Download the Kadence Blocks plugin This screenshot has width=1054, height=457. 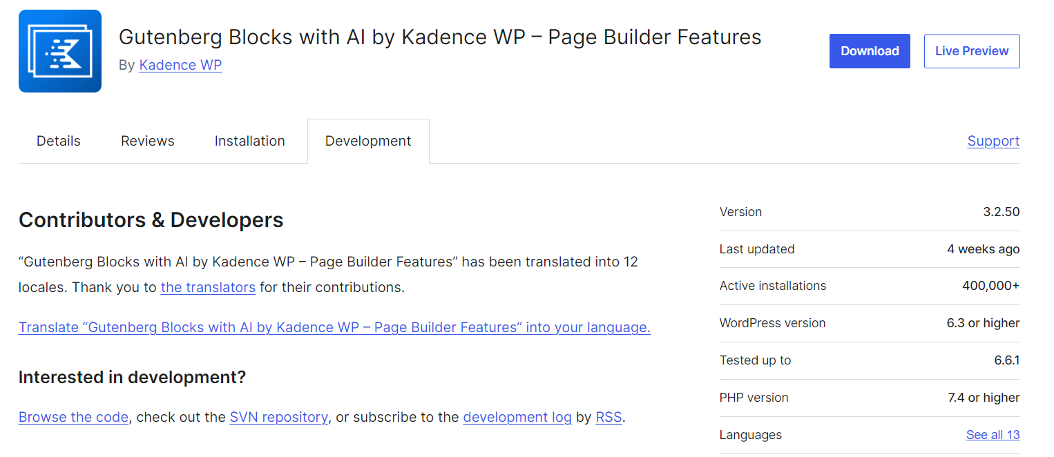tap(870, 51)
